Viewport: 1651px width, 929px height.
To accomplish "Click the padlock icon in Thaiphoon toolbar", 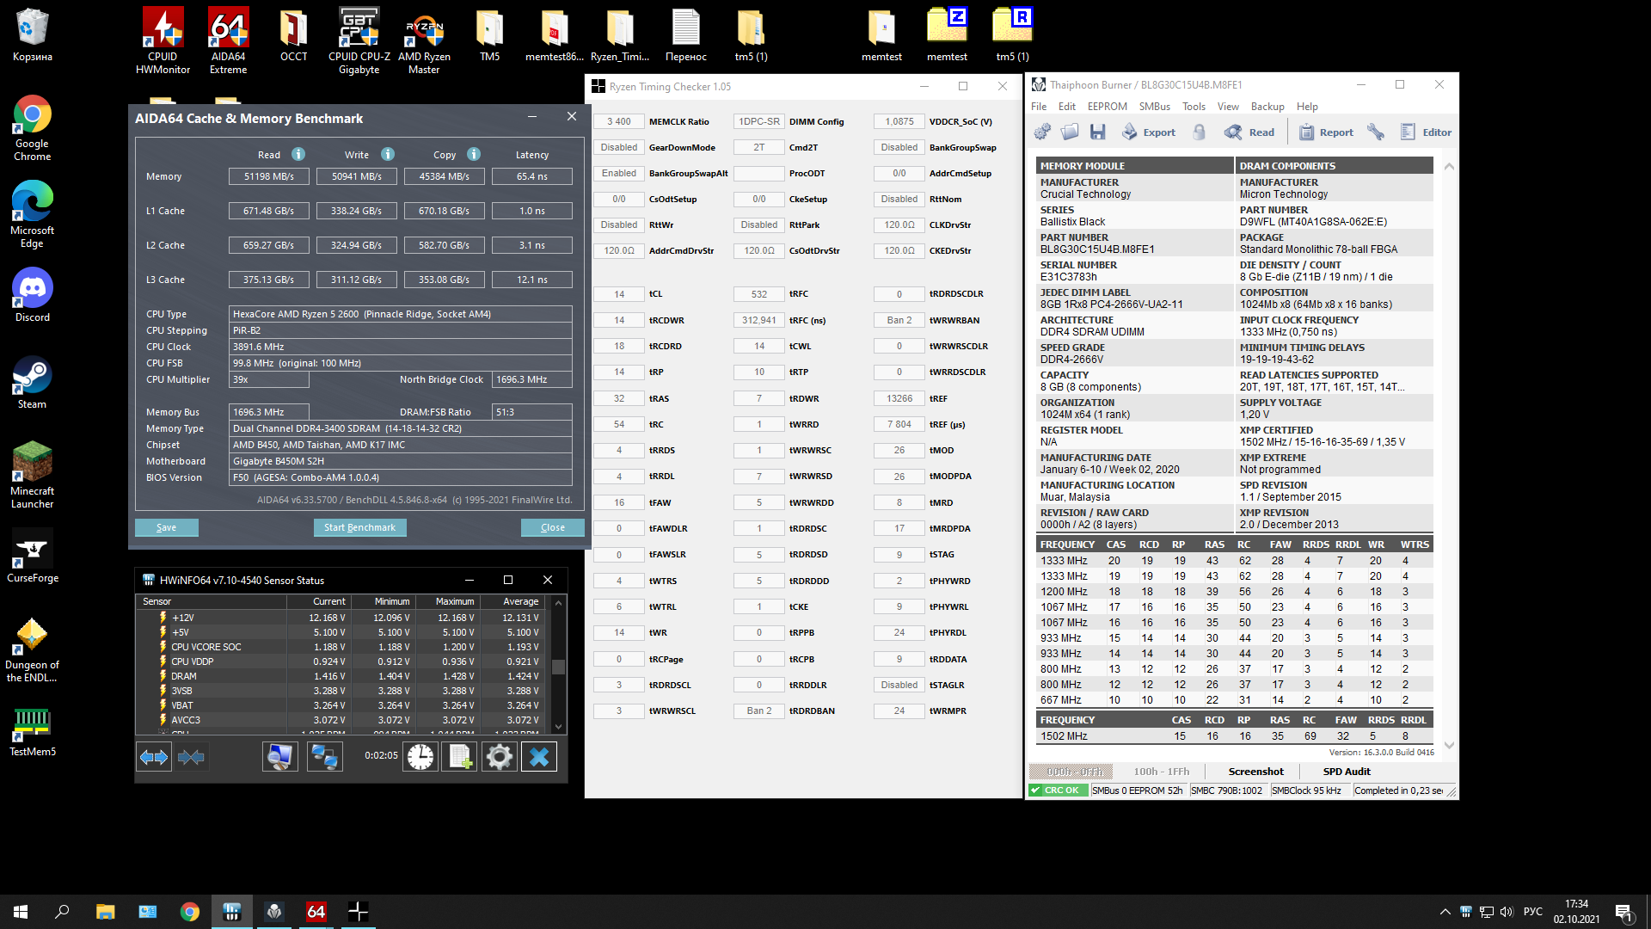I will click(x=1200, y=132).
